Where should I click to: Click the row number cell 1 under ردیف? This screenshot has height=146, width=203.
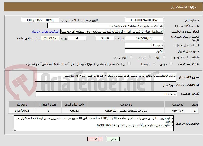click(195, 111)
